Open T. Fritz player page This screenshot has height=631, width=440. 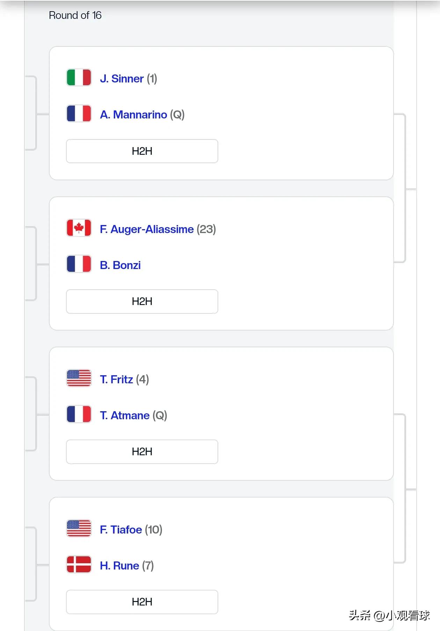pyautogui.click(x=116, y=379)
